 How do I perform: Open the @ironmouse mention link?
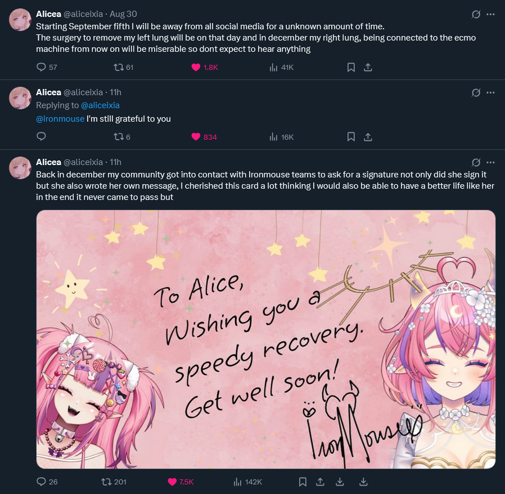(x=60, y=119)
